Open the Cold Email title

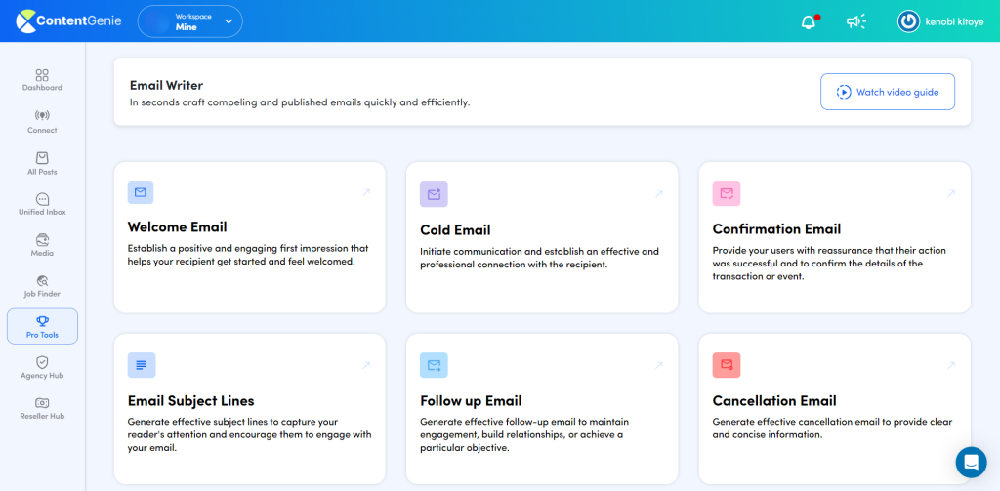(455, 230)
